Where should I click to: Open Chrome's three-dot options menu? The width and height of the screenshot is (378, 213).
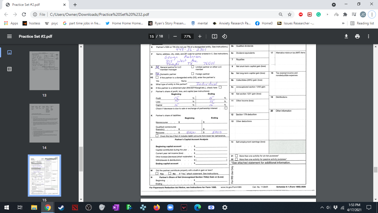[x=372, y=14]
